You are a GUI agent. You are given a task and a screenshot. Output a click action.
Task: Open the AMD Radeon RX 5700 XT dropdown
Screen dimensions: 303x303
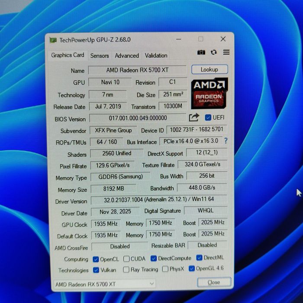(x=105, y=284)
